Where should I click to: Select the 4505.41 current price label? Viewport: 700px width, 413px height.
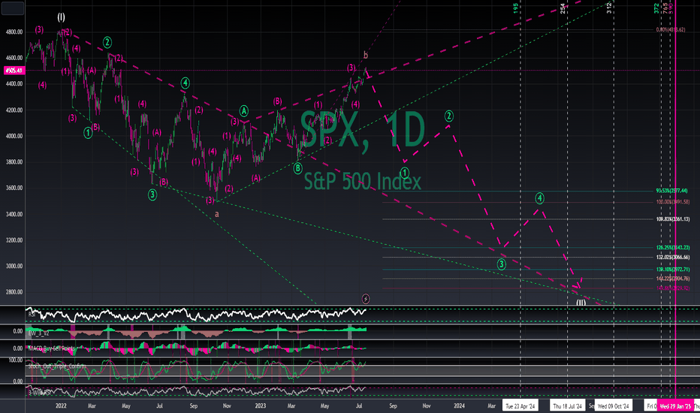coord(14,71)
